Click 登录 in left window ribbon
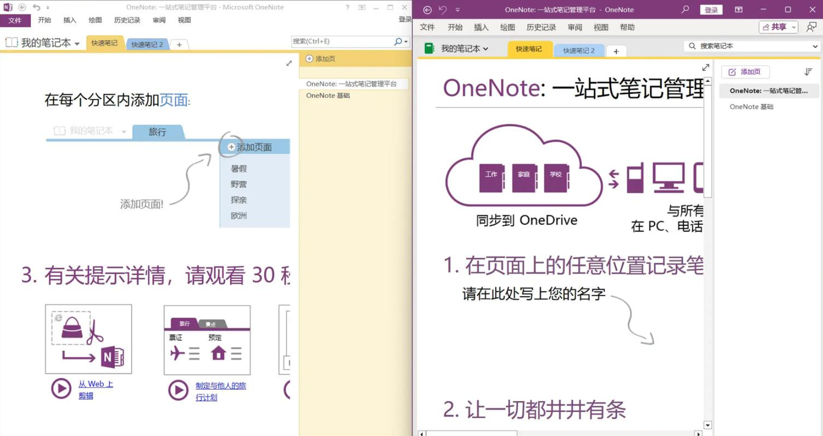The width and height of the screenshot is (823, 436). 405,19
